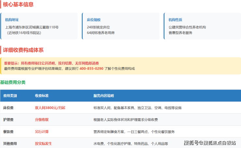Select the 床位费 table row label
This screenshot has height=148, width=241.
coord(8,107)
